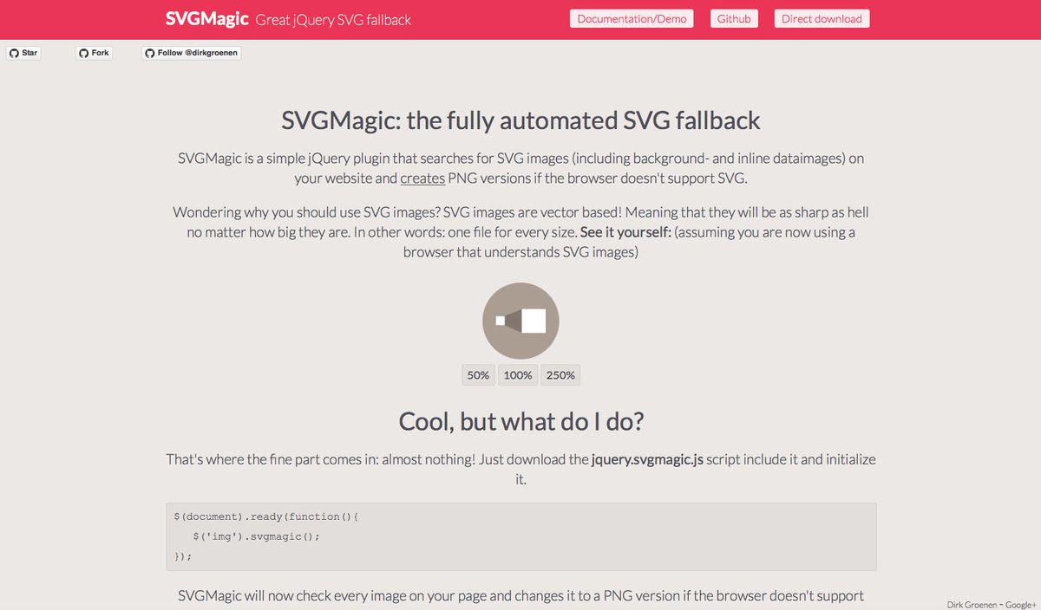Follow the underlined 'creates' hyperlink
1041x610 pixels.
click(x=422, y=178)
